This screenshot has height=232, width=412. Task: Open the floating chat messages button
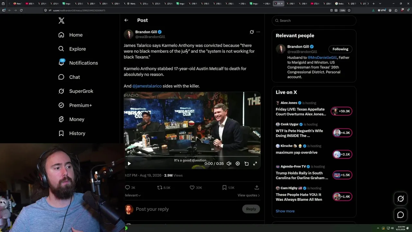click(x=400, y=215)
